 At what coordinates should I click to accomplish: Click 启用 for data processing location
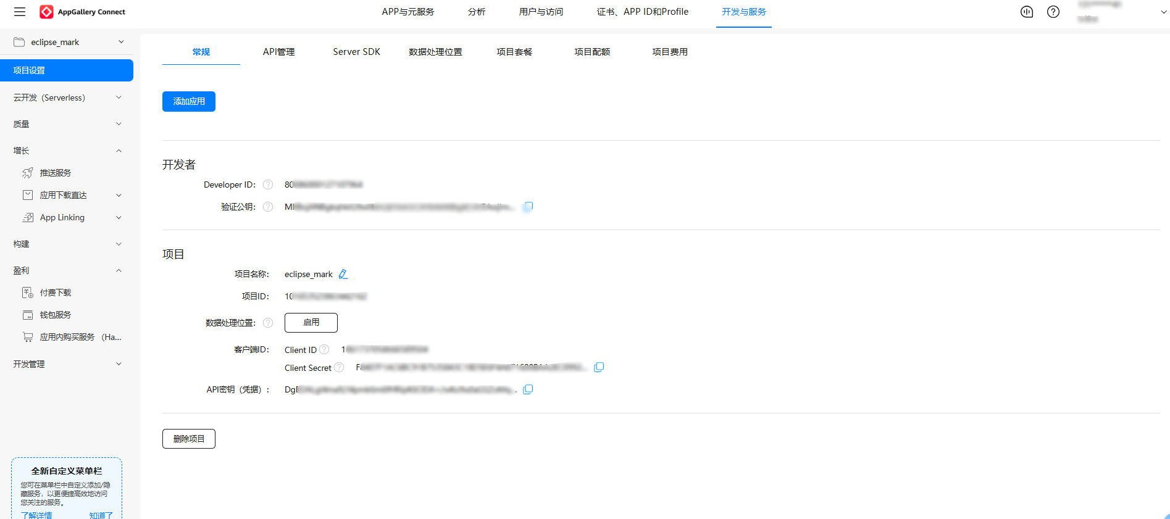click(x=311, y=323)
